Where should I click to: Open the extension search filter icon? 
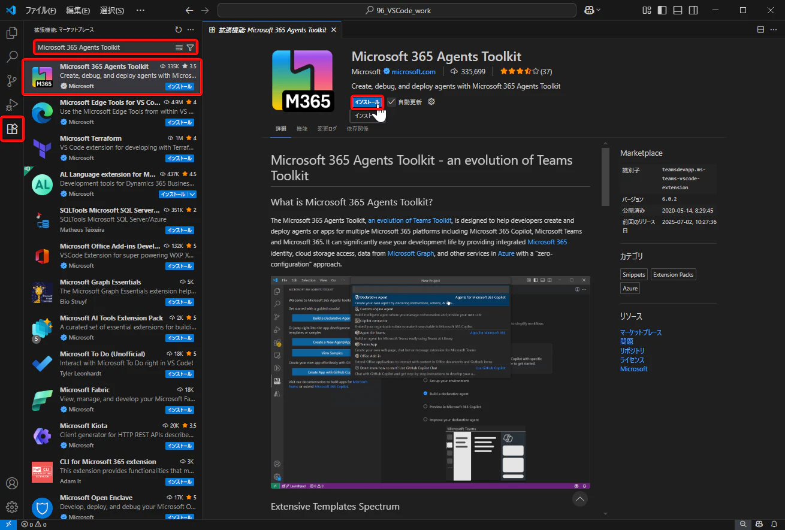click(x=190, y=47)
